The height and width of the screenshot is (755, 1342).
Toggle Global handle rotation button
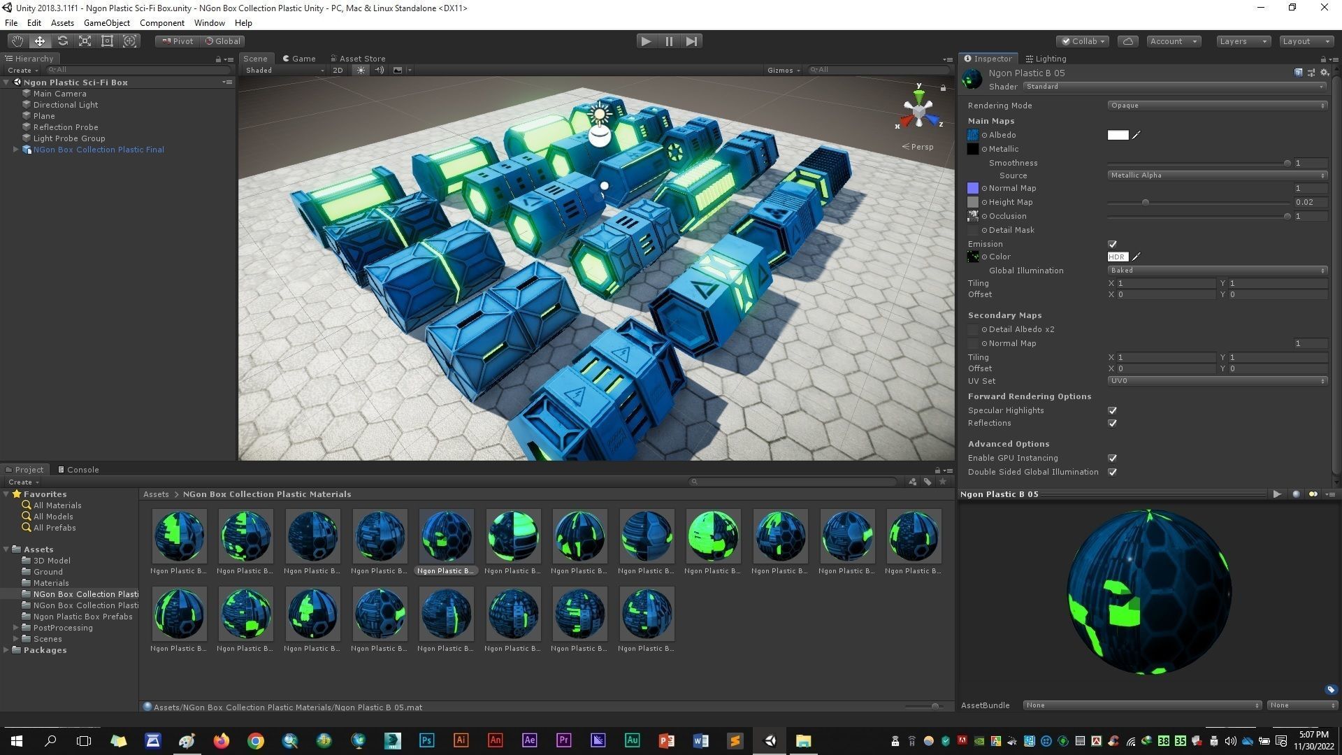pyautogui.click(x=222, y=41)
